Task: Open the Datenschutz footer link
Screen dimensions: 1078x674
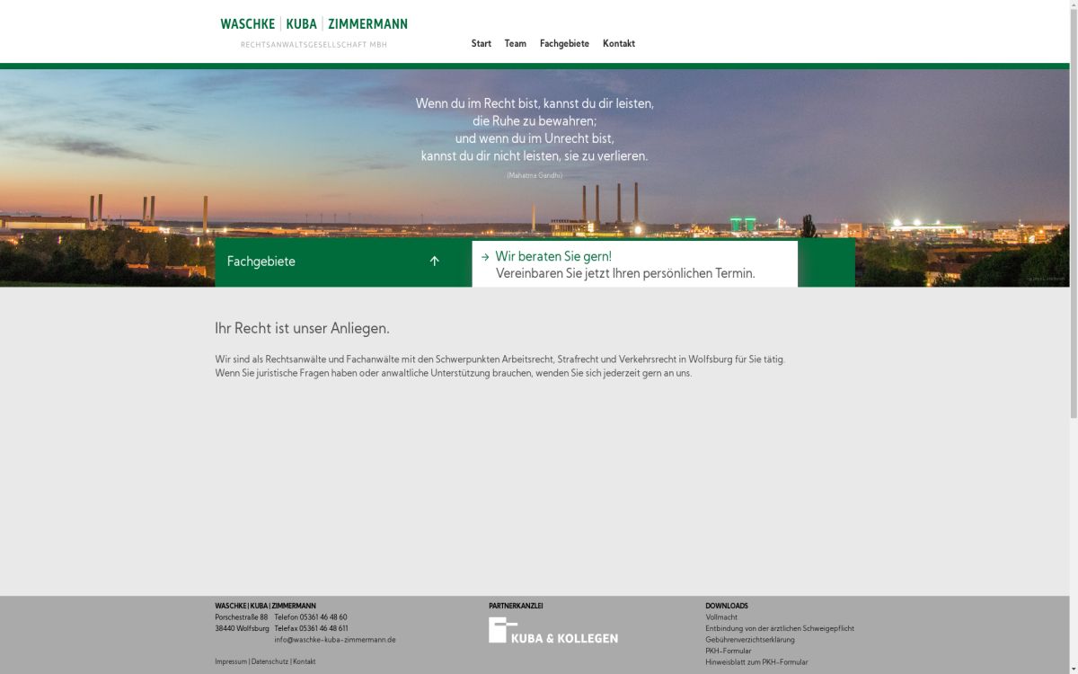Action: [269, 662]
